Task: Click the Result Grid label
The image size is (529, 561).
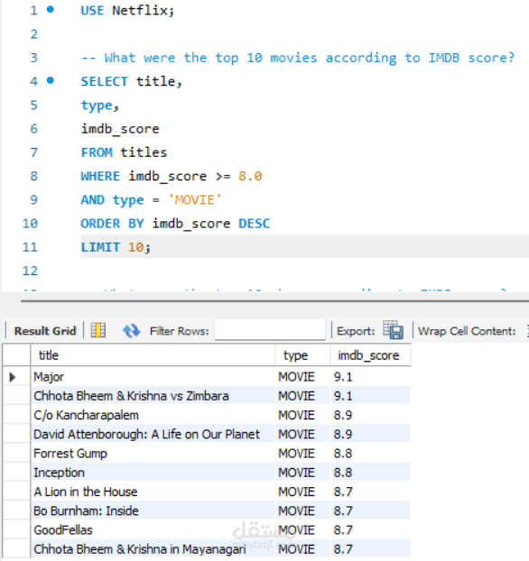Action: 45,331
